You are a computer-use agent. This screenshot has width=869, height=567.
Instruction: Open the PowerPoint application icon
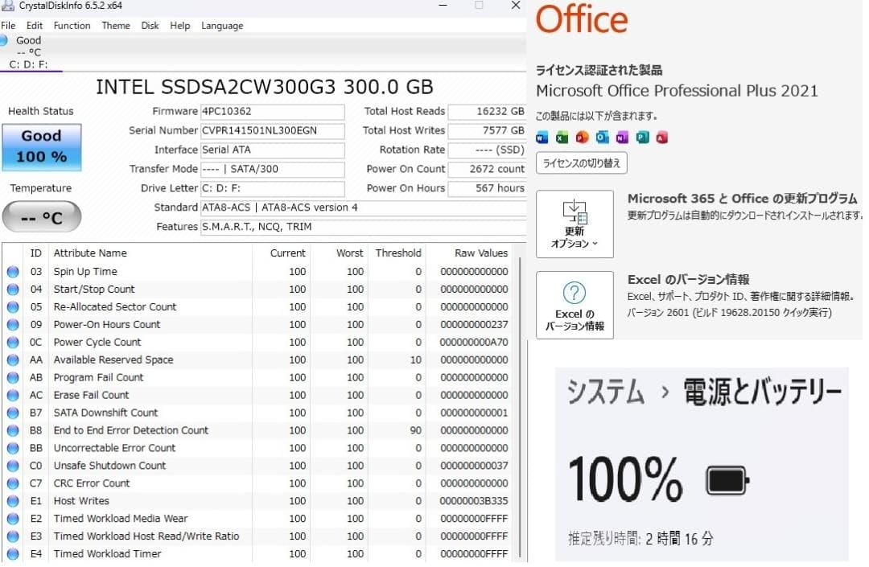583,138
